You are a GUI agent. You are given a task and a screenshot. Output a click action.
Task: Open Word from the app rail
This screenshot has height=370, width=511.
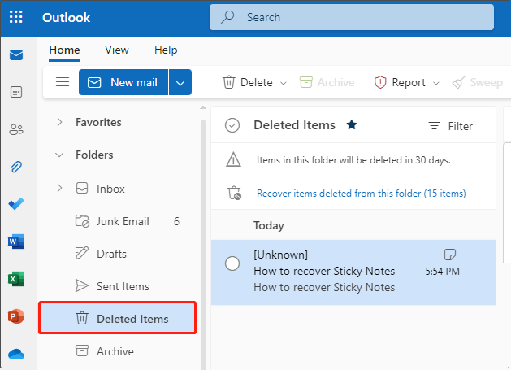point(16,242)
